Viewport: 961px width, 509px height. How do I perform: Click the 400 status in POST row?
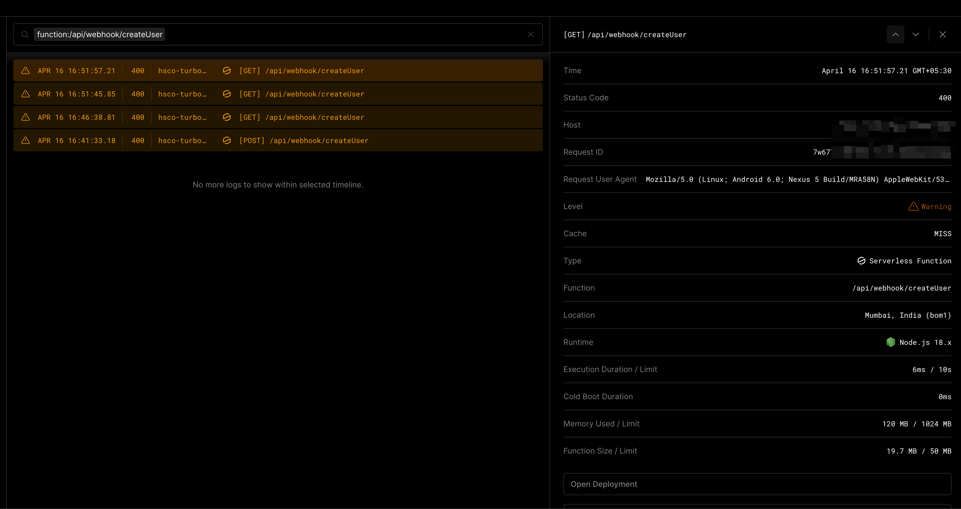click(x=138, y=141)
